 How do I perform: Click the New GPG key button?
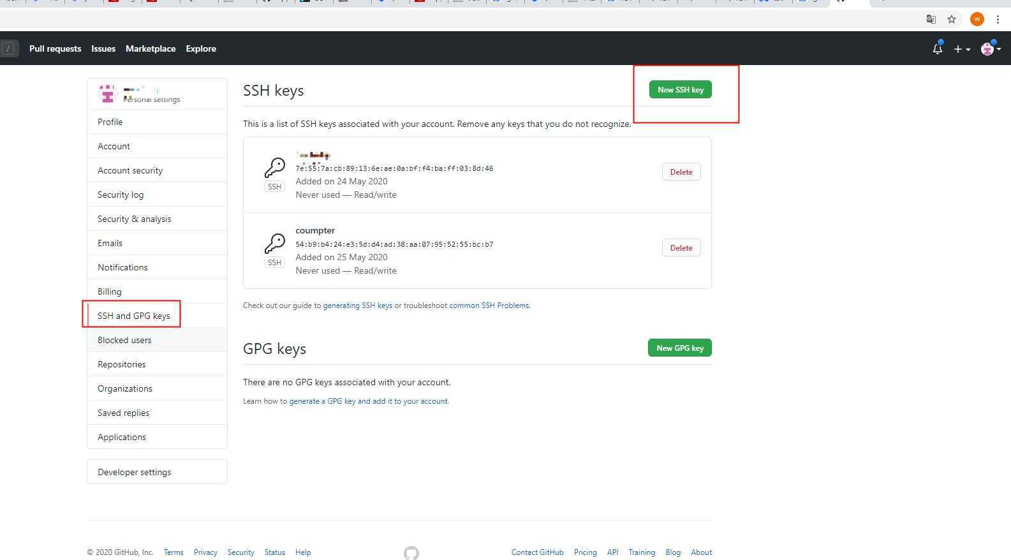pos(680,348)
